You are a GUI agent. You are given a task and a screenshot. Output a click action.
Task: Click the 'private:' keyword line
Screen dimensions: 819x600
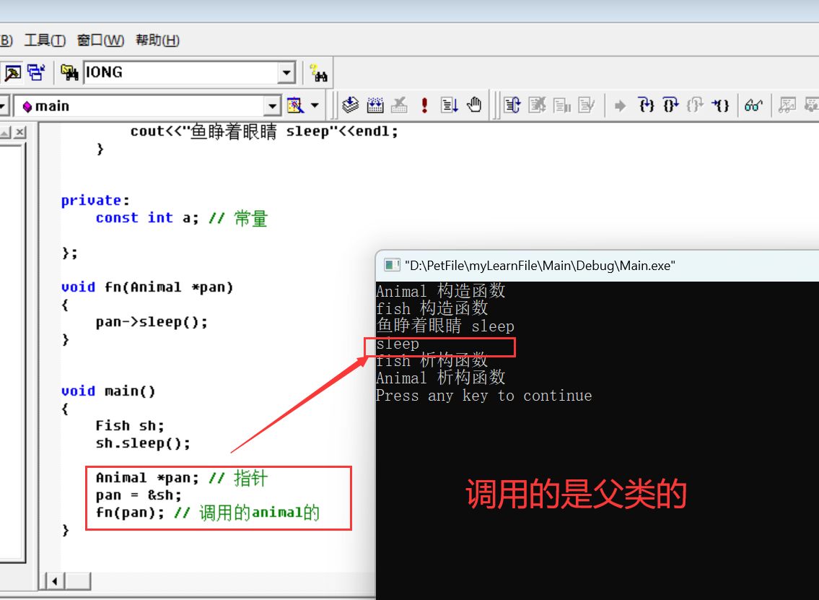[x=95, y=200]
